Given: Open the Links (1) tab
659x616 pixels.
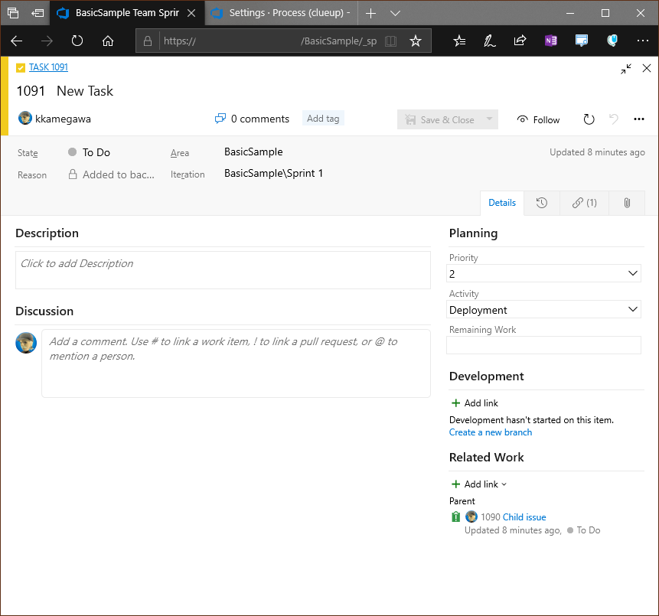Looking at the screenshot, I should click(584, 203).
